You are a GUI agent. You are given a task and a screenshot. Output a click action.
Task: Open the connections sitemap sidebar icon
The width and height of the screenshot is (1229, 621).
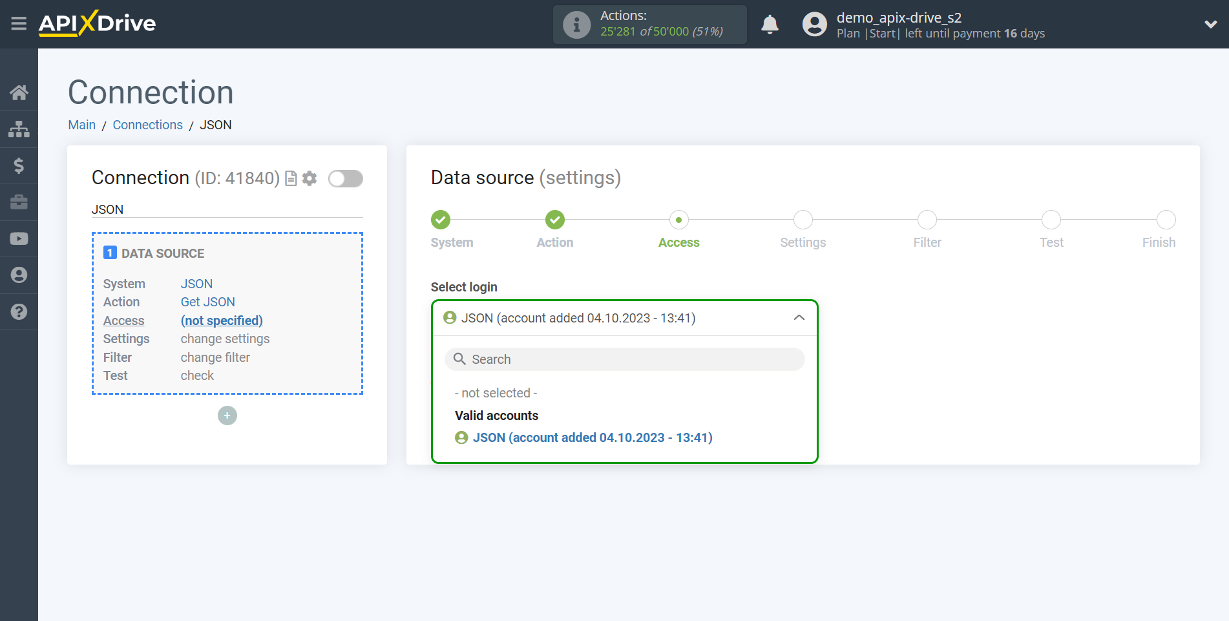pos(19,129)
